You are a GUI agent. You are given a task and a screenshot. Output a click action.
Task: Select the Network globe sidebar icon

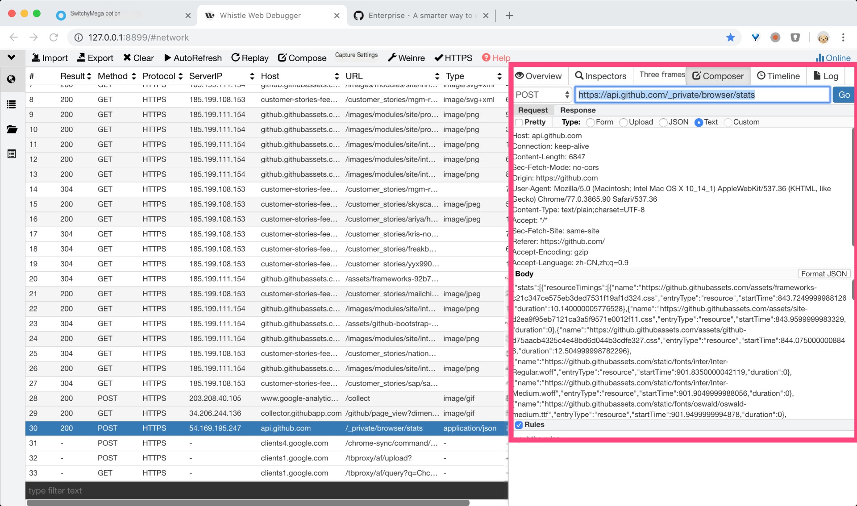point(12,79)
